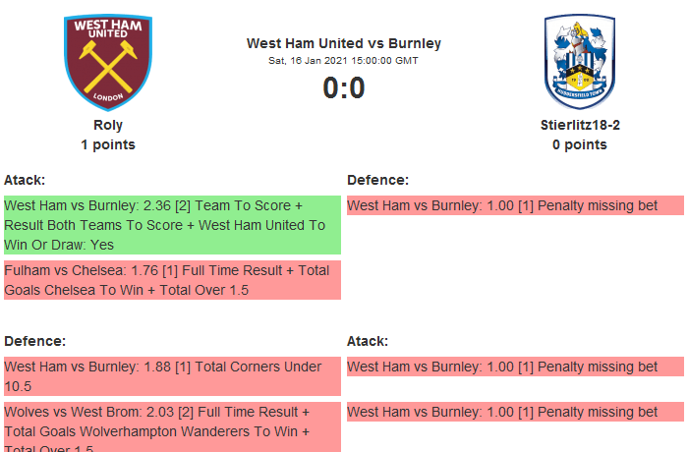Click the Atack heading above the green bet
This screenshot has height=452, width=688.
25,180
